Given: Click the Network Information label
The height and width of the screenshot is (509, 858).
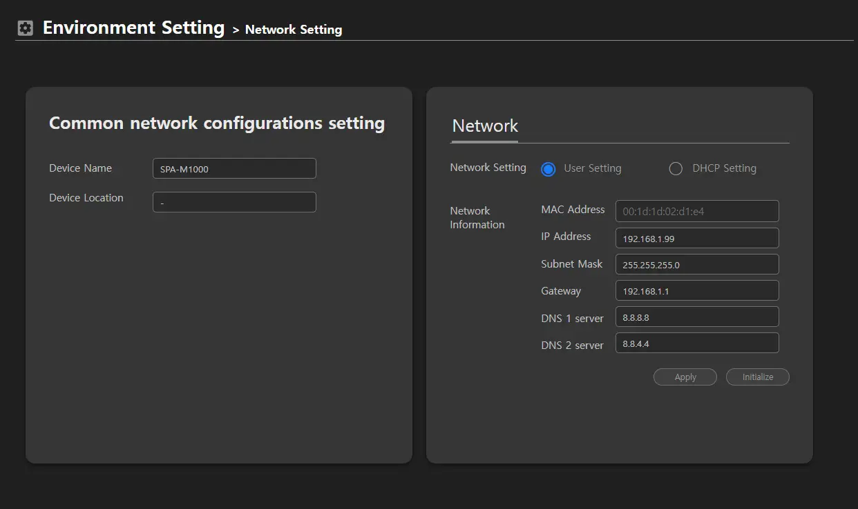Looking at the screenshot, I should coord(477,218).
